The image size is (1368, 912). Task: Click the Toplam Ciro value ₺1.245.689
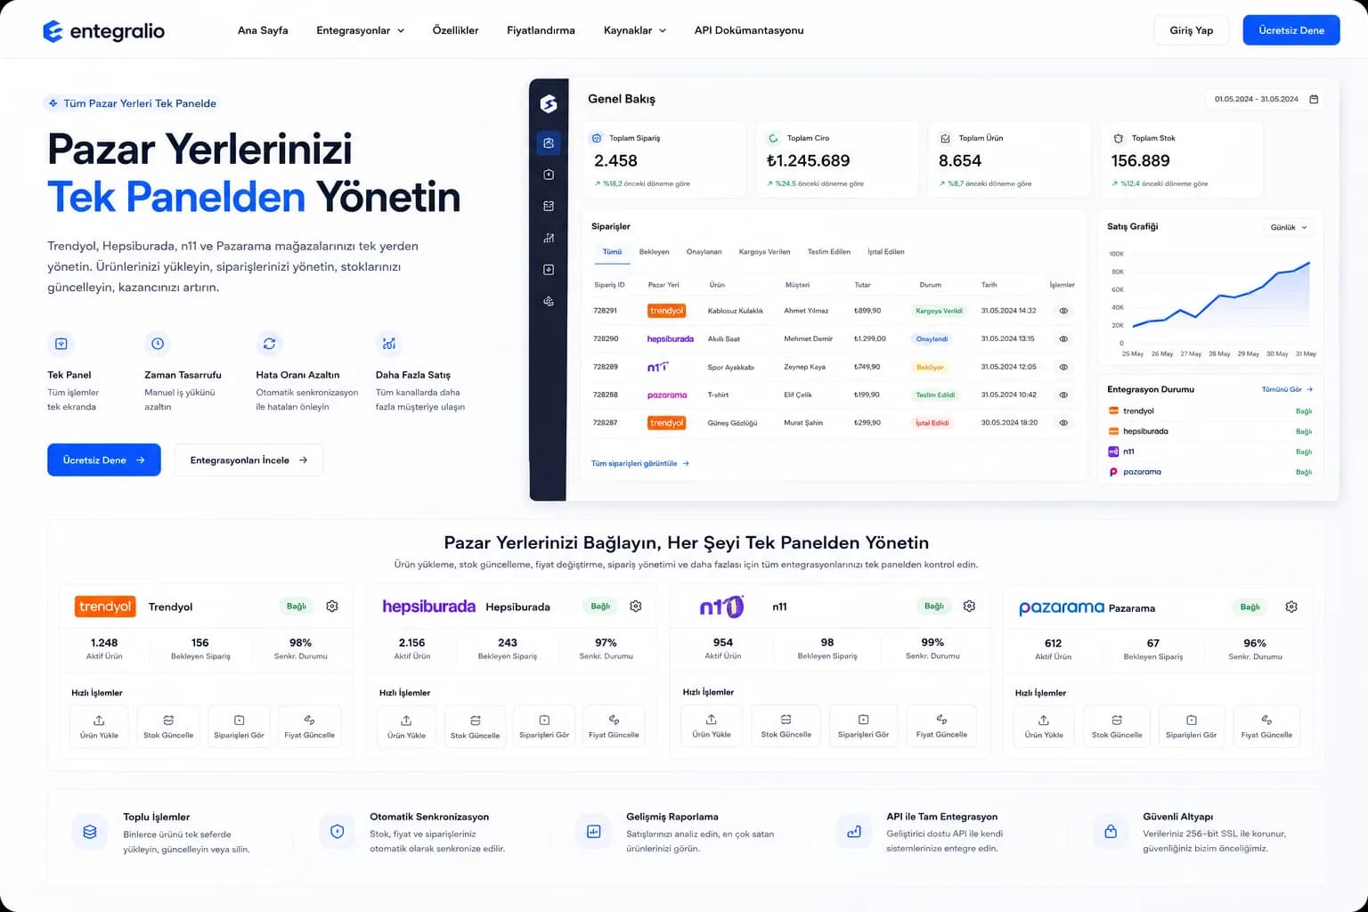pyautogui.click(x=808, y=161)
